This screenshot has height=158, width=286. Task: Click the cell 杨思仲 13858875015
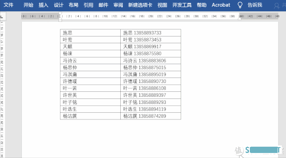point(151,67)
